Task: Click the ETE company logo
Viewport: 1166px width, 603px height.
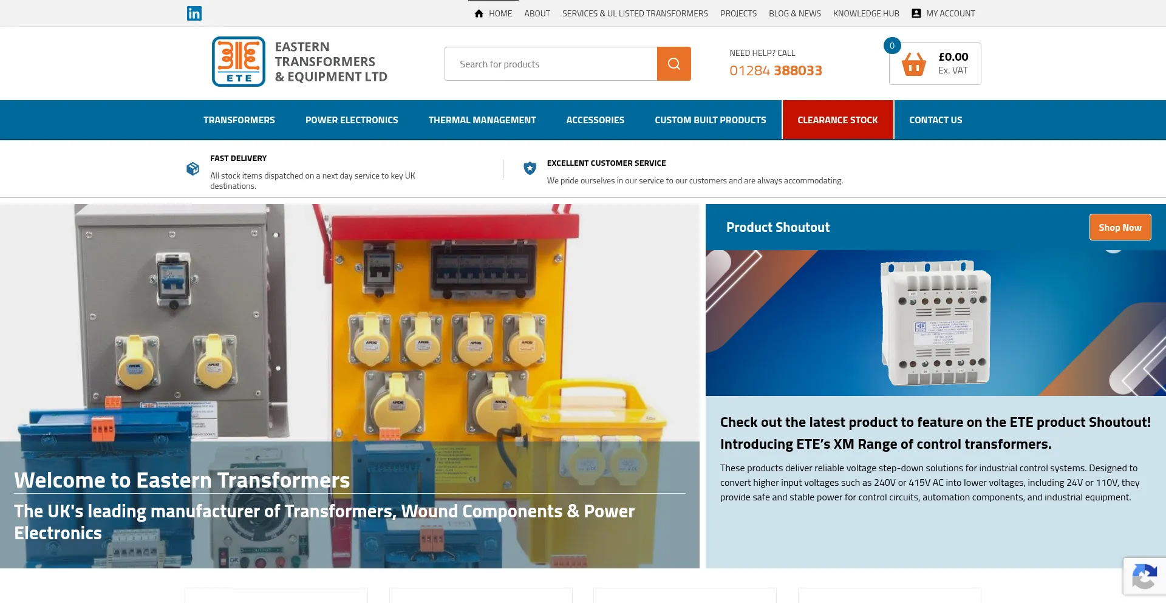Action: coord(239,61)
